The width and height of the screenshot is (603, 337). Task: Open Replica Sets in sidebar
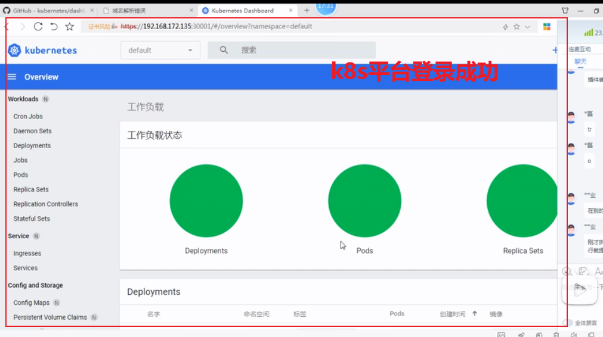[x=31, y=189]
